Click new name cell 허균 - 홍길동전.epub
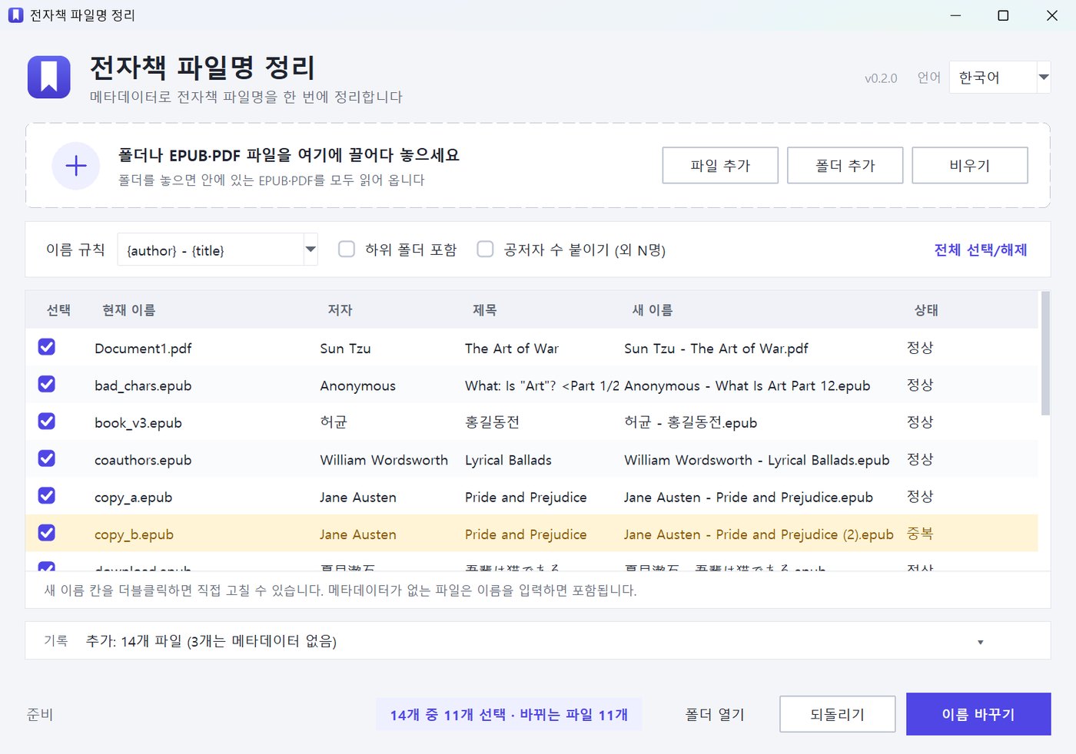The width and height of the screenshot is (1076, 754). (x=691, y=423)
